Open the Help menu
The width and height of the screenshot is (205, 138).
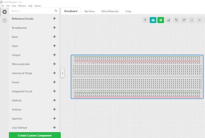coord(30,6)
